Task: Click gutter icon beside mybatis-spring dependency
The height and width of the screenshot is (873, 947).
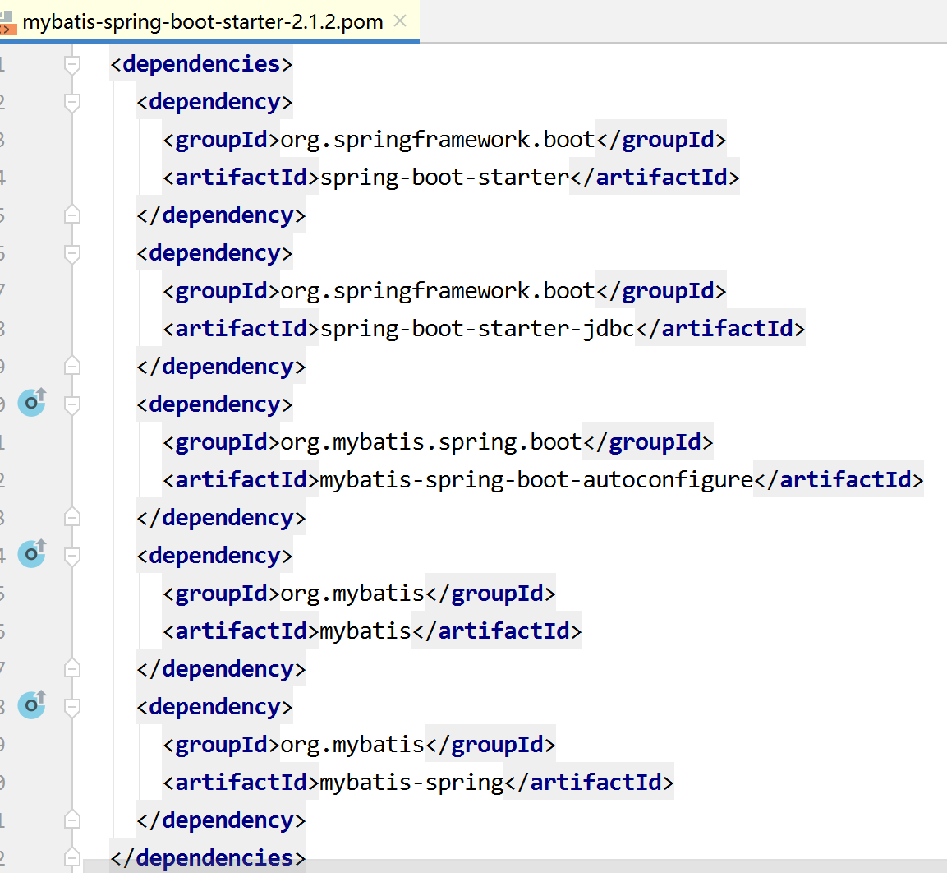Action: 32,704
